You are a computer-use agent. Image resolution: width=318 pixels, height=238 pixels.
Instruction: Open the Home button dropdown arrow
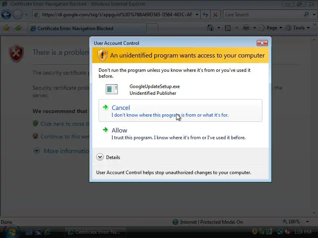tap(219, 28)
